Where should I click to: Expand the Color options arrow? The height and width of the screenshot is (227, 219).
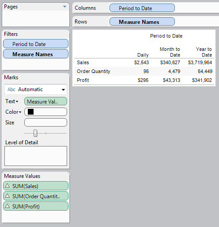pyautogui.click(x=20, y=112)
